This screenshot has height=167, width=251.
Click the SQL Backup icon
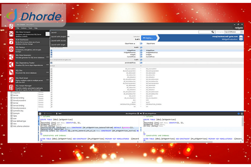pyautogui.click(x=12, y=49)
